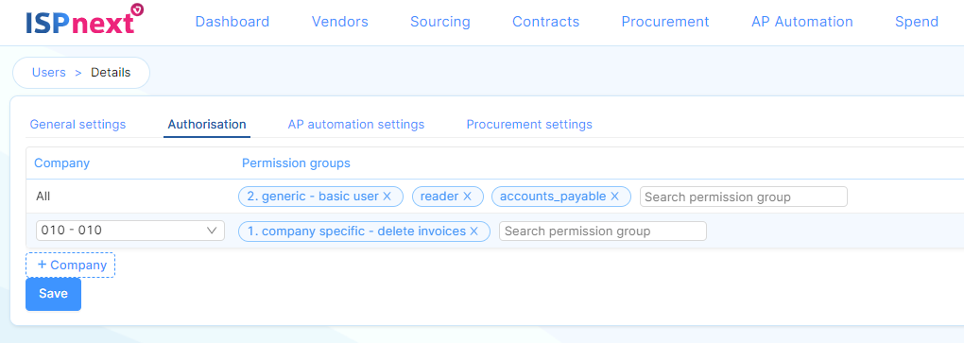The image size is (964, 343).
Task: Add a new company row with + Company
Action: point(70,265)
